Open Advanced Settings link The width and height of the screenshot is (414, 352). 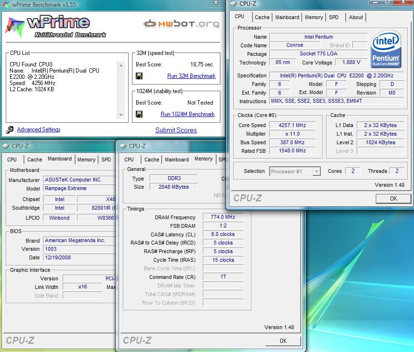tap(39, 129)
